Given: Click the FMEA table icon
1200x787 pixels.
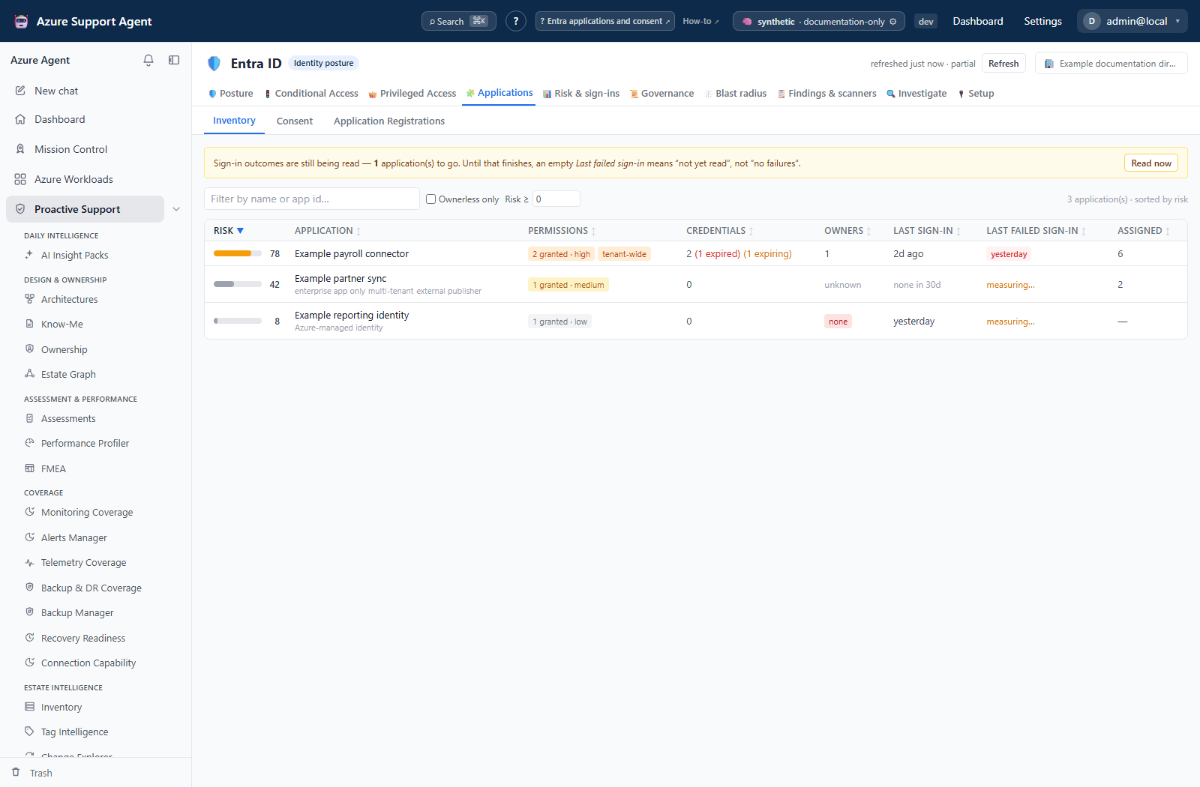Looking at the screenshot, I should click(29, 468).
